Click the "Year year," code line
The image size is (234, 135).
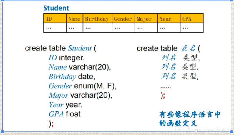pos(66,105)
